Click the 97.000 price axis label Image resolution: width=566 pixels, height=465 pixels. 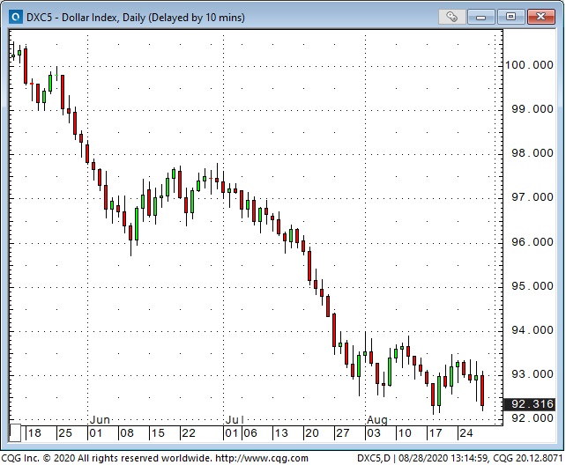(532, 196)
